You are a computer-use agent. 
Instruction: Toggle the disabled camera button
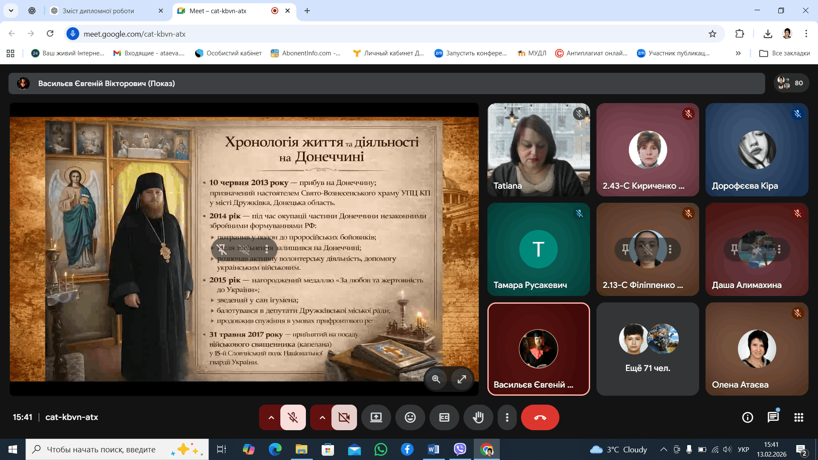point(344,417)
